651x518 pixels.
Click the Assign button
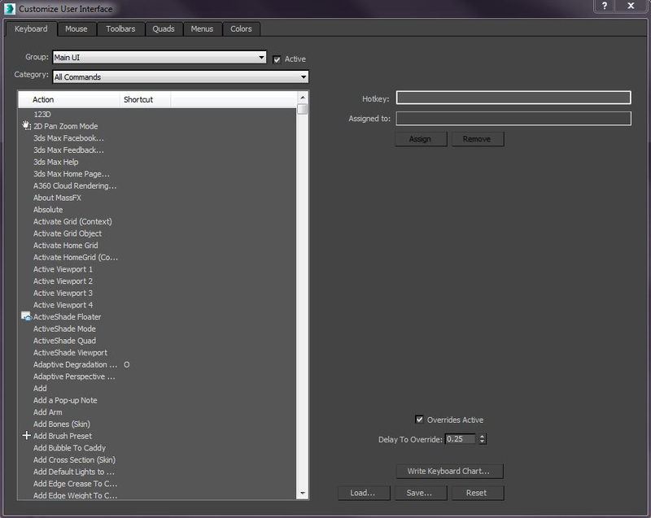pyautogui.click(x=421, y=139)
